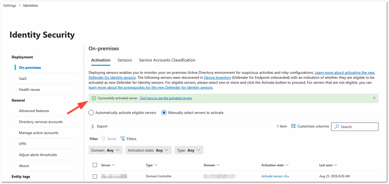Open the Domain: Any filter dropdown
The width and height of the screenshot is (389, 184).
click(106, 150)
